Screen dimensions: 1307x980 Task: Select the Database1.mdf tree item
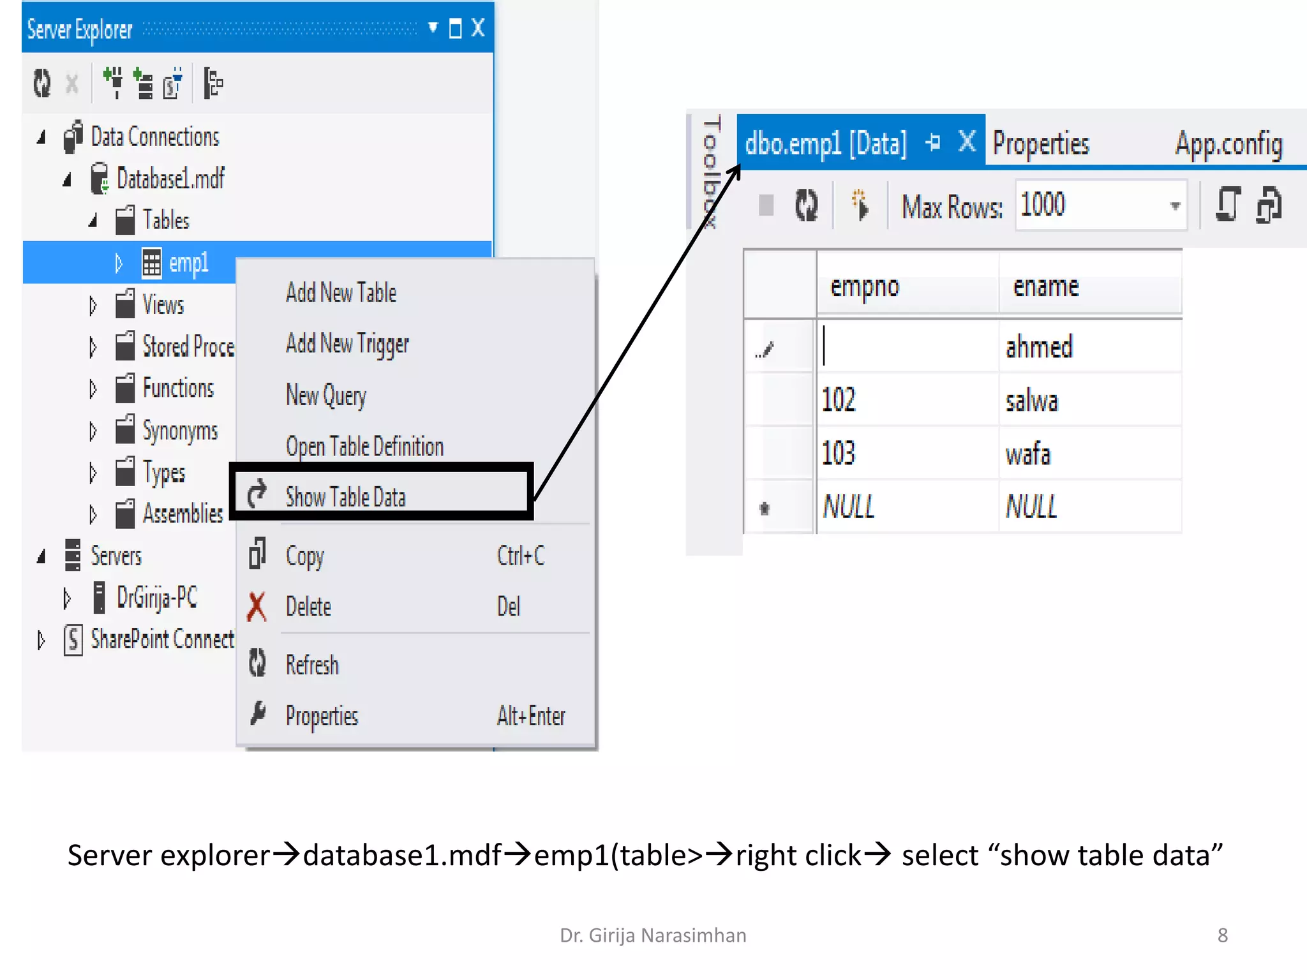[170, 179]
